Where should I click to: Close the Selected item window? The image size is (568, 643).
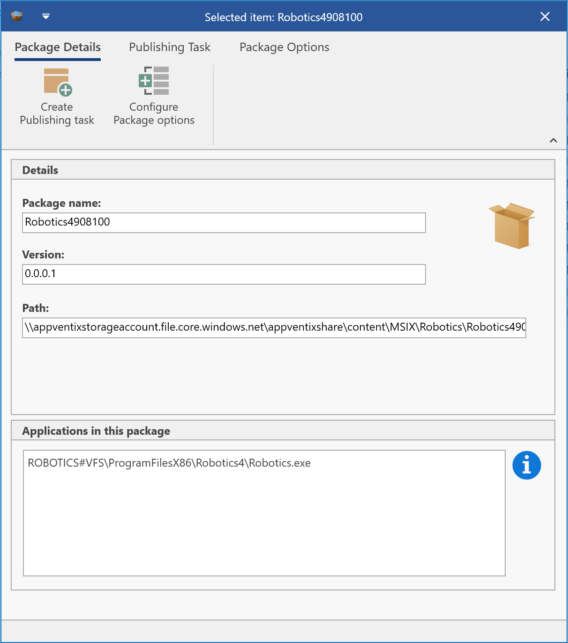point(545,17)
